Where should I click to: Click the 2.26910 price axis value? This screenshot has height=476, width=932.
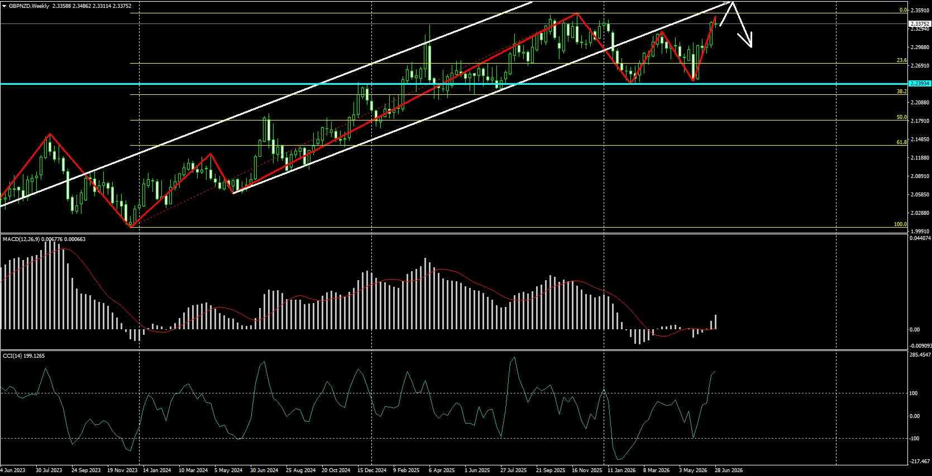919,65
